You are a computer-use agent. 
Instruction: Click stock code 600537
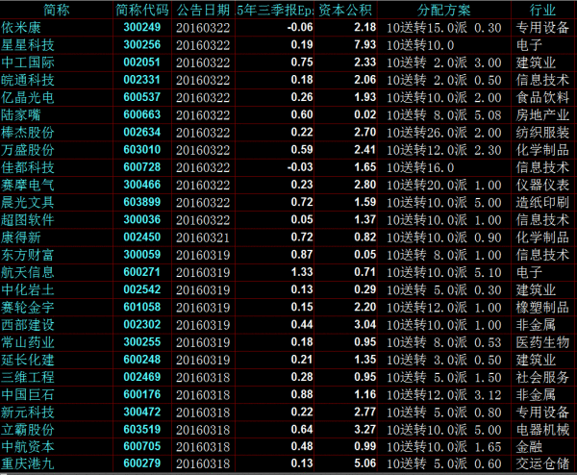click(x=142, y=97)
